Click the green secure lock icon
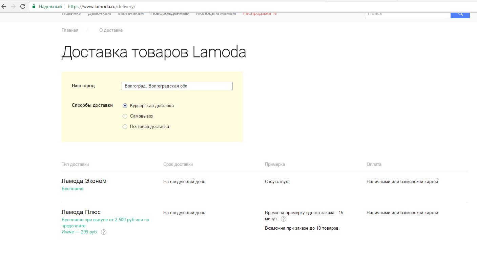477x255 pixels. click(34, 6)
